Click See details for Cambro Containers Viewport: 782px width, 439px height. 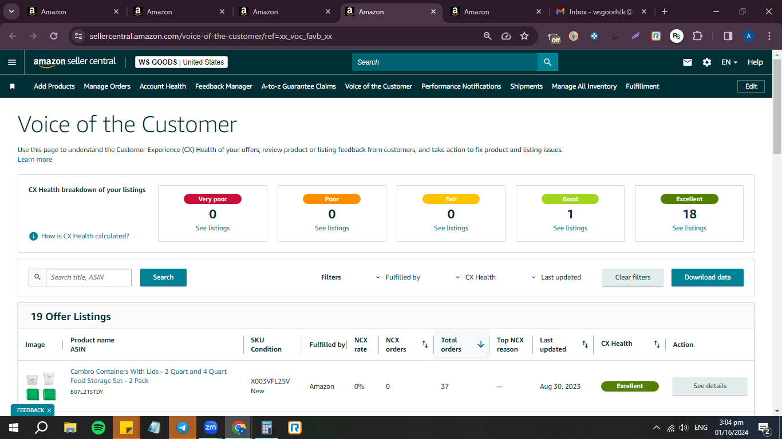tap(710, 386)
